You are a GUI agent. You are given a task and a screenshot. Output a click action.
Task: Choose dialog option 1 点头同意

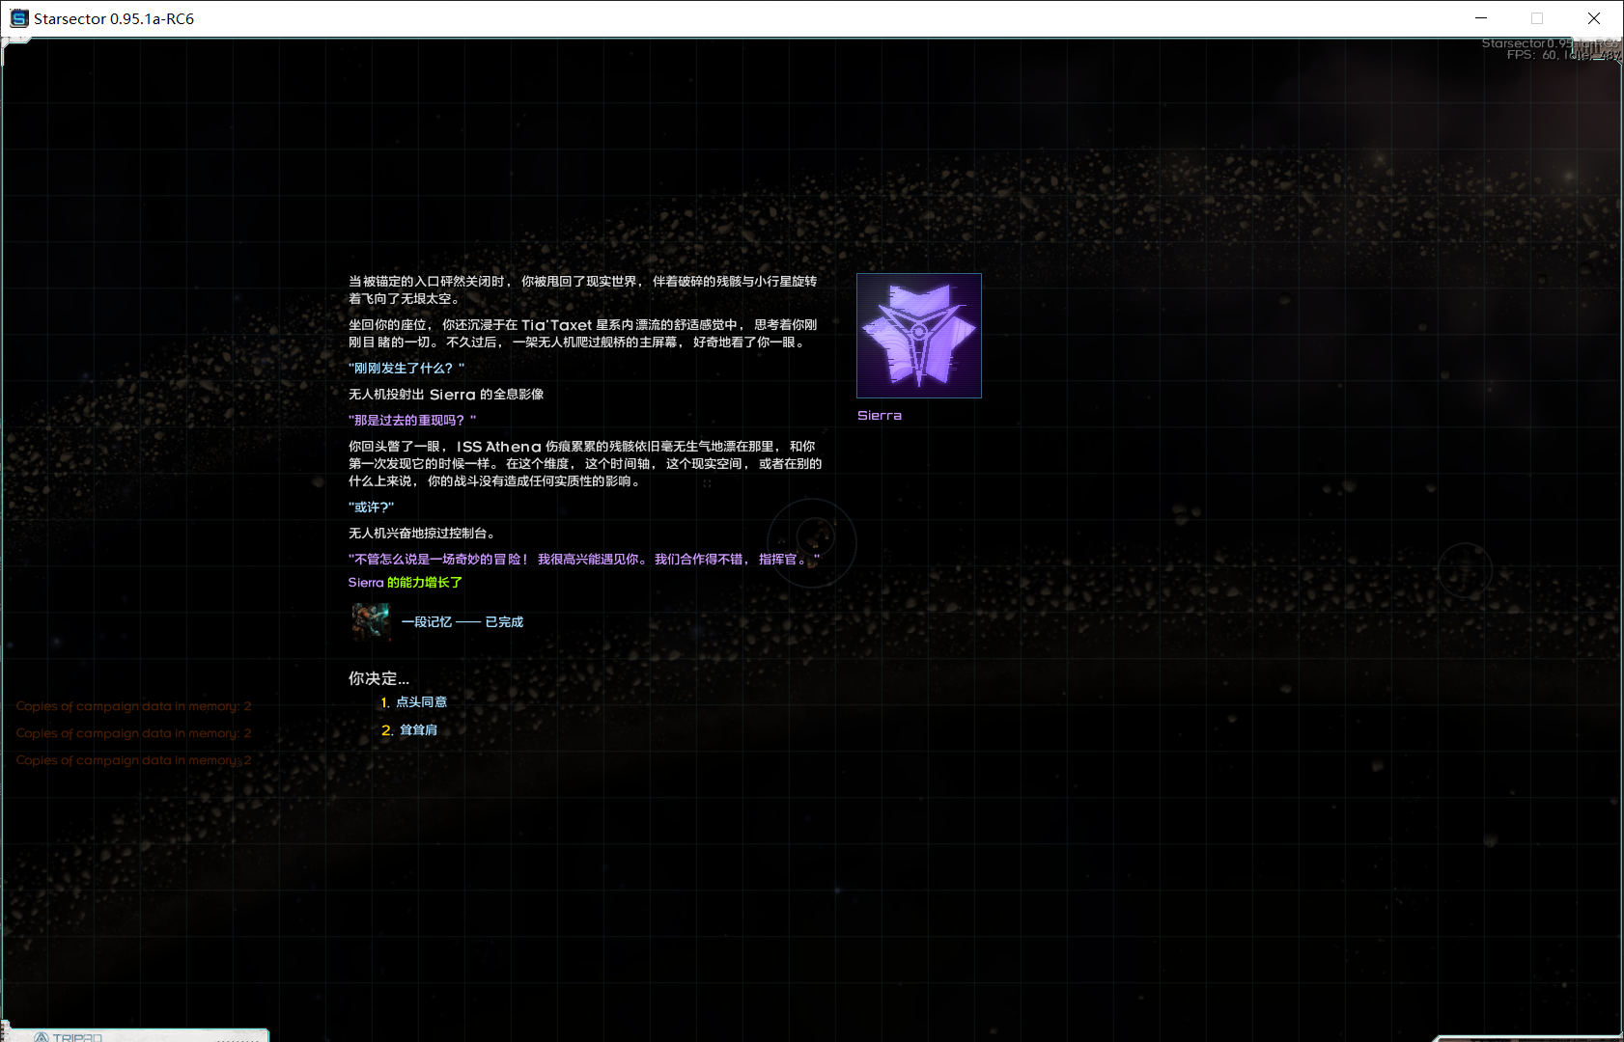(421, 702)
